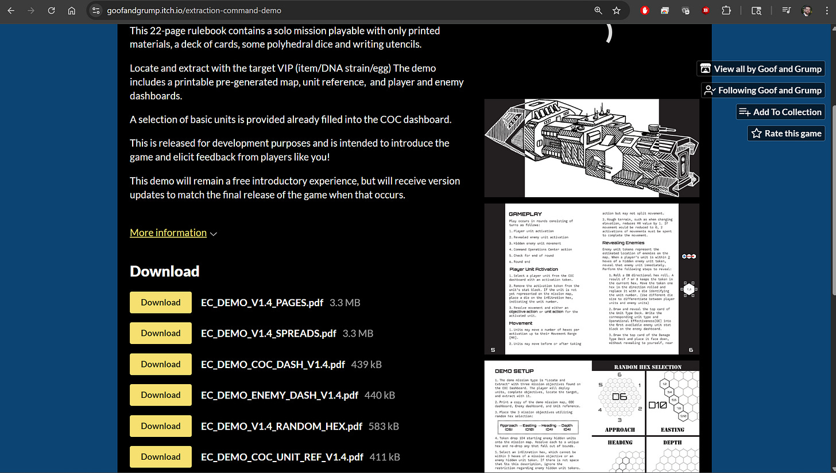View site information icon in address bar

point(96,10)
